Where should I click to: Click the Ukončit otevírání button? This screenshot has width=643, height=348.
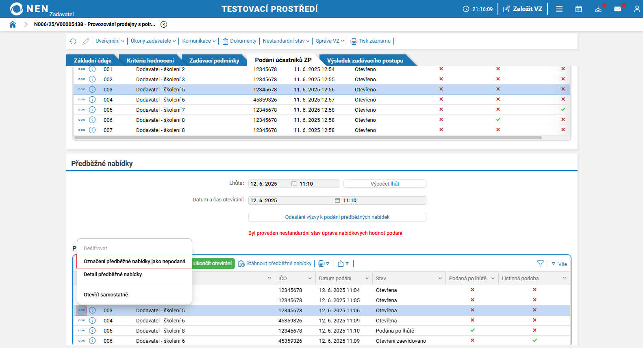click(x=213, y=264)
